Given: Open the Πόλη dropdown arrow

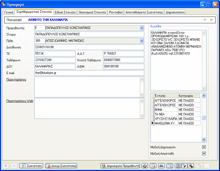Looking at the screenshot, I should (x=142, y=41).
